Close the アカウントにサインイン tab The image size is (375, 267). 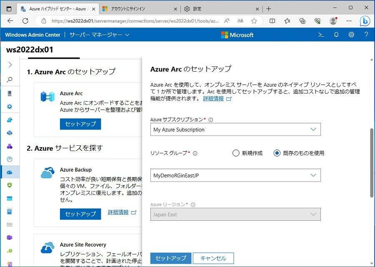click(x=175, y=9)
